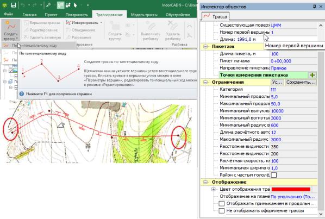The width and height of the screenshot is (325, 219).
Task: Click Разрезание in the ribbon
Action: pyautogui.click(x=79, y=37)
